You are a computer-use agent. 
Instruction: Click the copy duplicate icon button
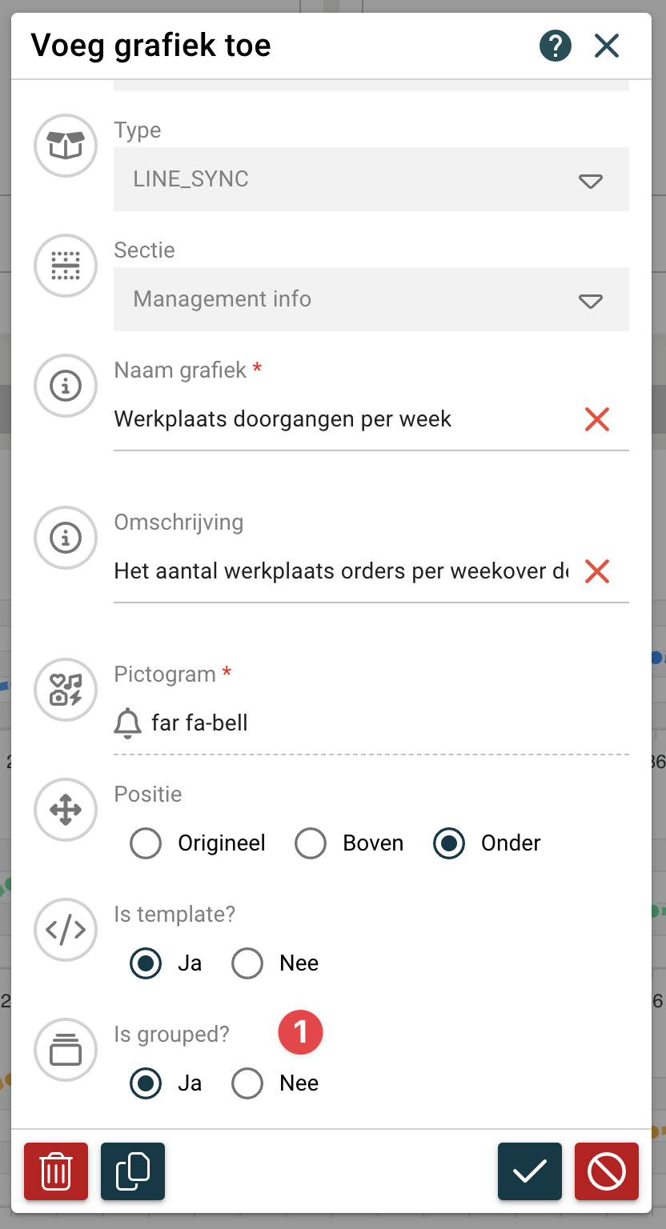[133, 1171]
